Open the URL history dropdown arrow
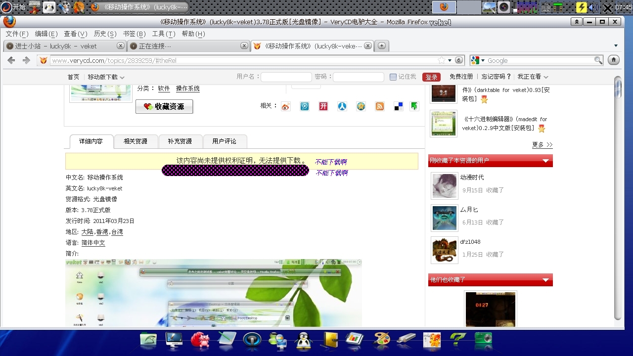This screenshot has height=356, width=633. [x=450, y=60]
